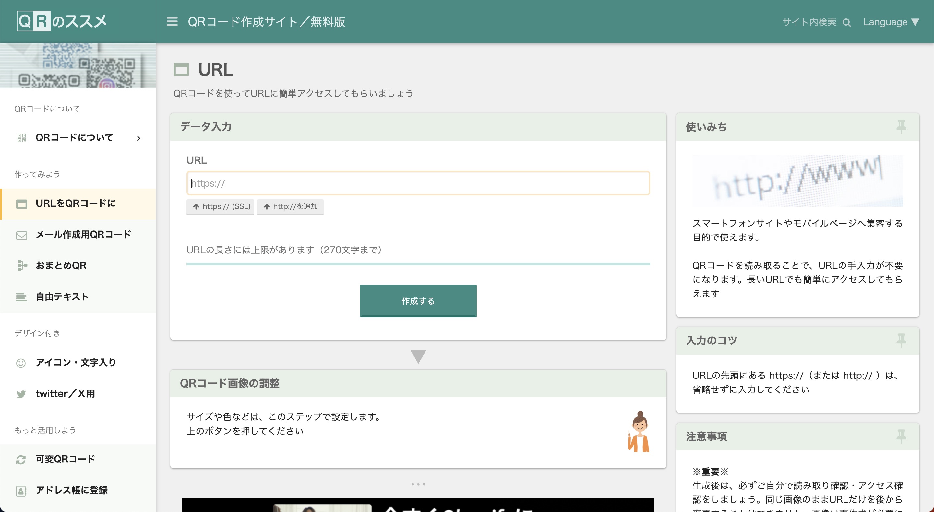The height and width of the screenshot is (512, 934).
Task: Click the おまとめQR sidebar icon
Action: (22, 266)
